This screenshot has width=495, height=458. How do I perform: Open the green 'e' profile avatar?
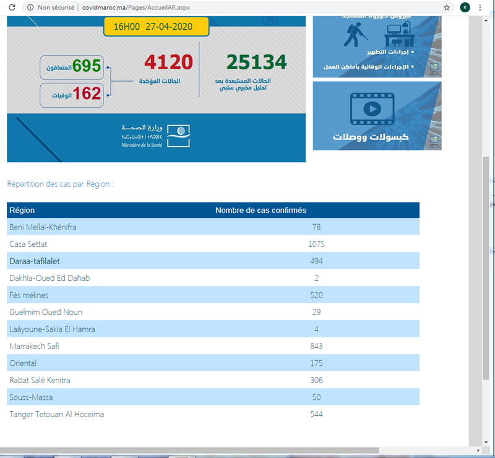(464, 7)
